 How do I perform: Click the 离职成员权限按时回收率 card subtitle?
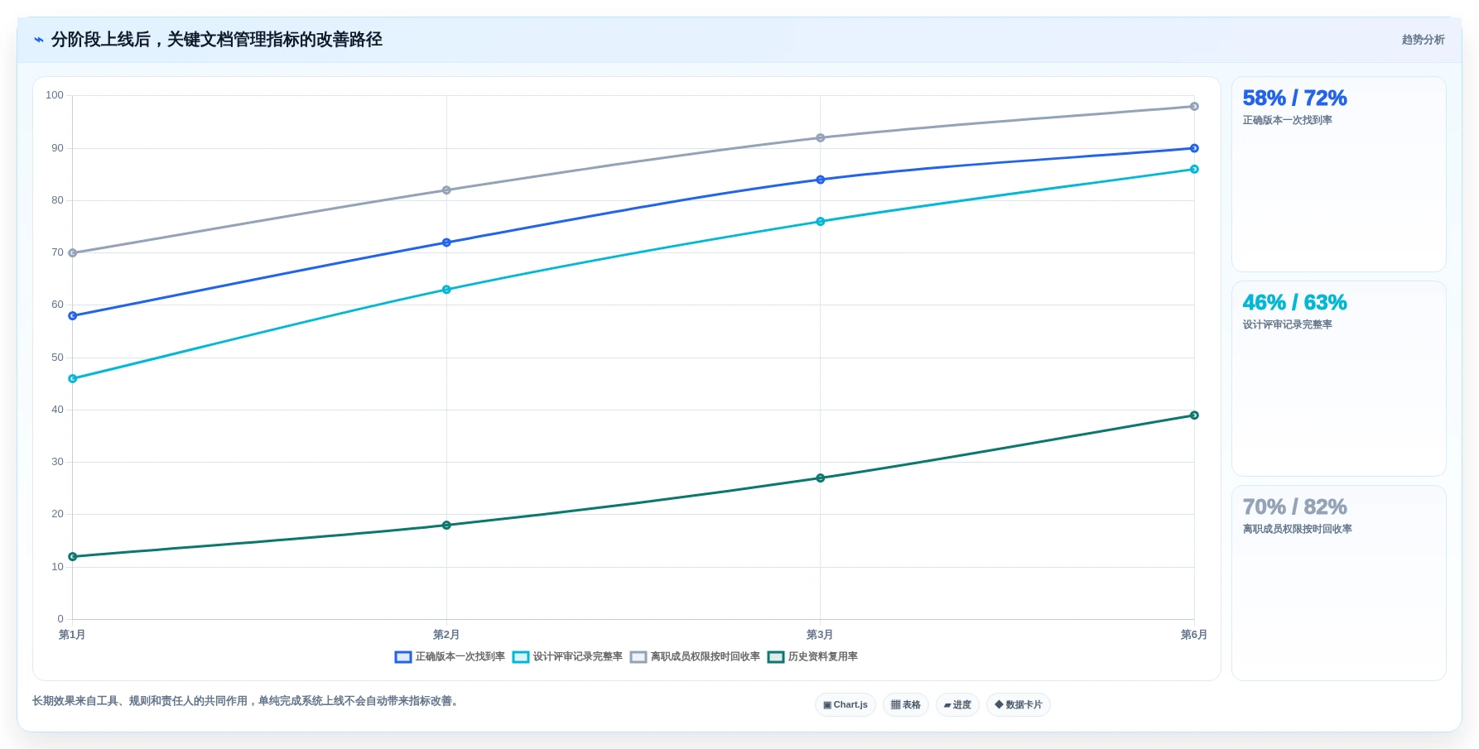(1298, 530)
